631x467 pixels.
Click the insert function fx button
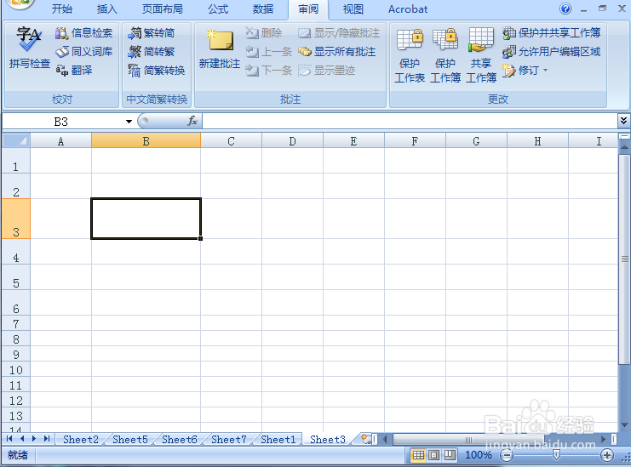tap(192, 121)
